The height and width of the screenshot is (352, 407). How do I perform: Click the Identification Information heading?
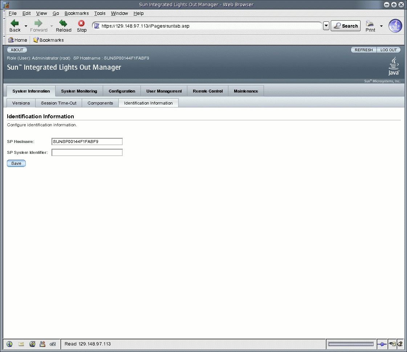pos(40,116)
